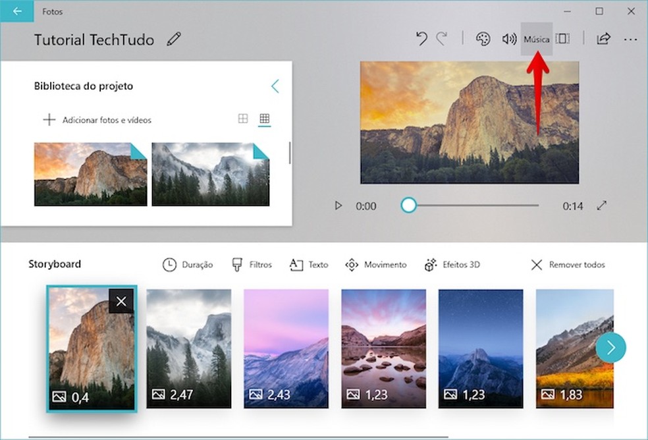
Task: Click the library panel vertical scrollbar
Action: (290, 153)
